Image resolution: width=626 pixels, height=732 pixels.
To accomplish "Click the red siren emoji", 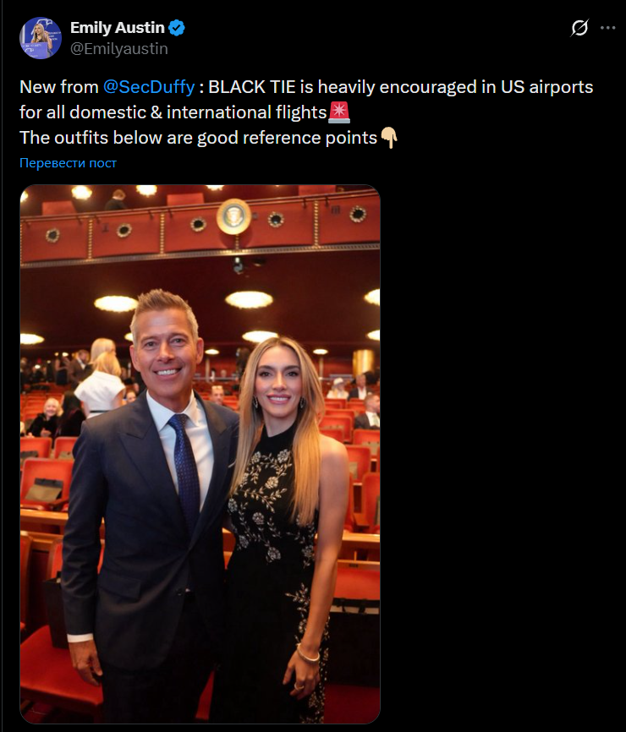I will [339, 112].
